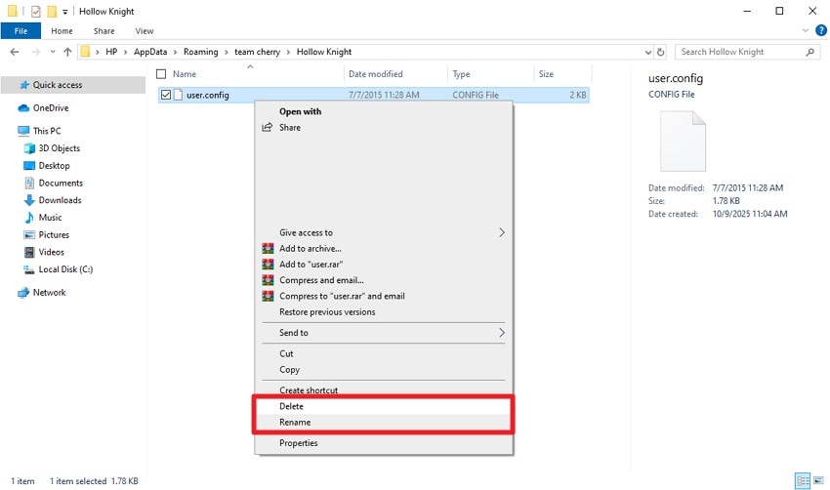
Task: Click Roaming in the address breadcrumb
Action: (x=200, y=52)
